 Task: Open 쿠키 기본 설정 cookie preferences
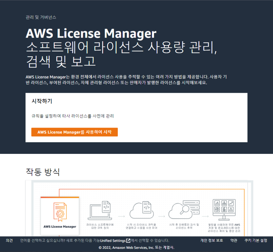point(256,241)
